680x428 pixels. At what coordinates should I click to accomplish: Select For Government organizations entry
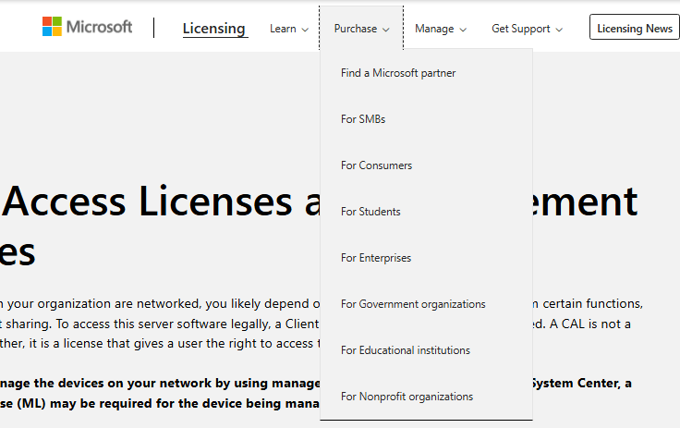(x=413, y=304)
